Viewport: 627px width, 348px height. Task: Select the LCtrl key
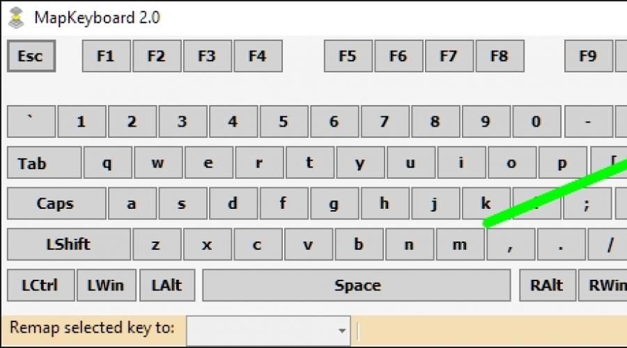(x=40, y=285)
